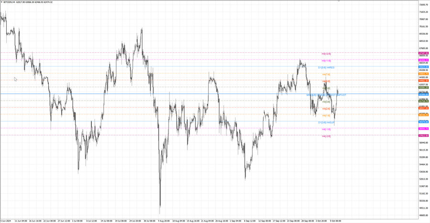Click the 61718.75 green price tag
Viewport: 430px width, 223px height.
(424, 101)
